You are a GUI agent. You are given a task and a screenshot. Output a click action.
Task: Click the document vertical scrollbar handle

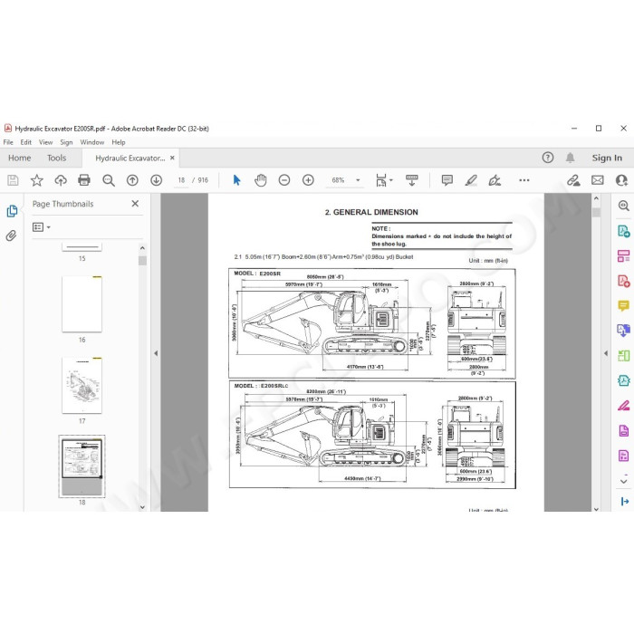click(596, 213)
